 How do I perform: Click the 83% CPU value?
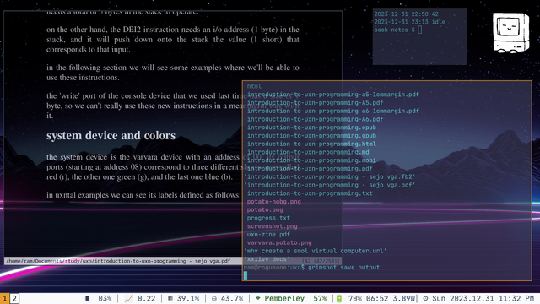tap(105, 298)
